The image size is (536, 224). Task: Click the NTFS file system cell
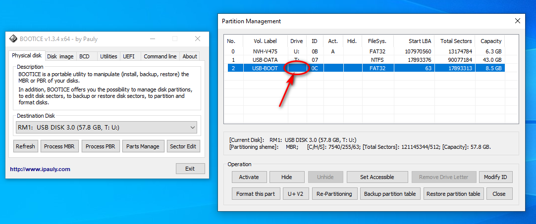tap(377, 60)
